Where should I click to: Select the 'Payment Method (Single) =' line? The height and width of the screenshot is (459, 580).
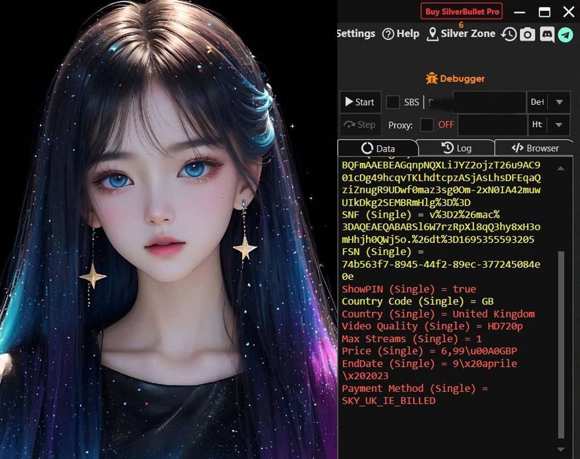pos(415,388)
